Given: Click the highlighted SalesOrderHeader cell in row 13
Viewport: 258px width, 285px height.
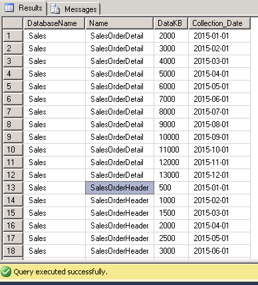Looking at the screenshot, I should [120, 188].
